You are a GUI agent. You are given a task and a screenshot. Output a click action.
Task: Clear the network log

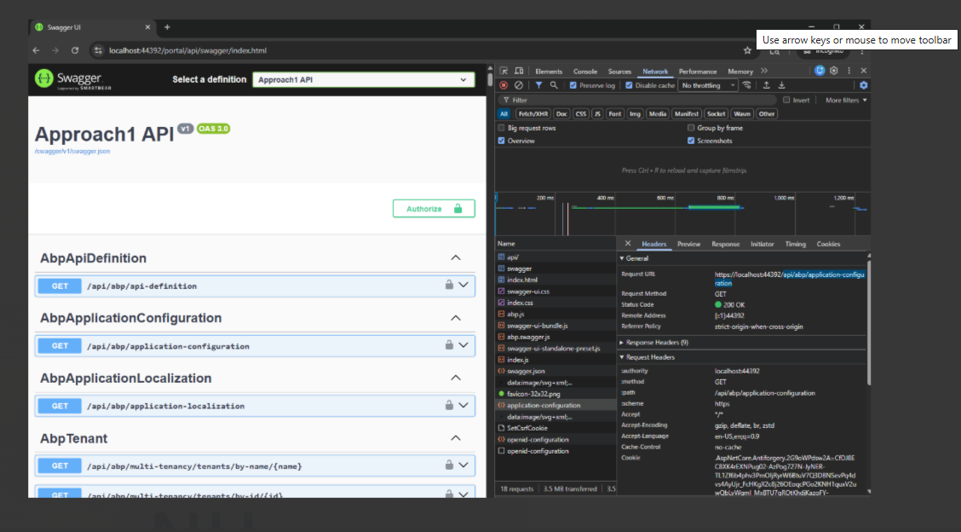518,85
